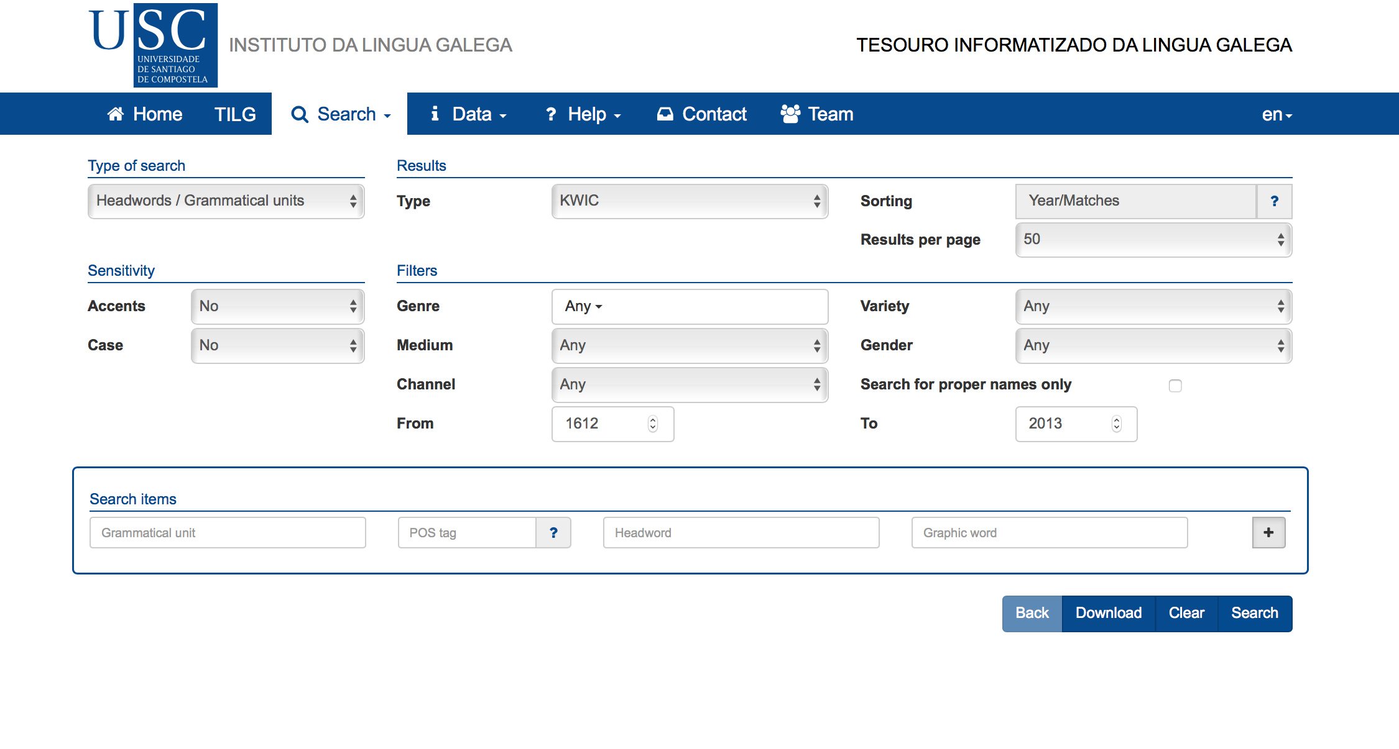Click Tesouro Informatizado da Lingua Galega heading

[1074, 45]
